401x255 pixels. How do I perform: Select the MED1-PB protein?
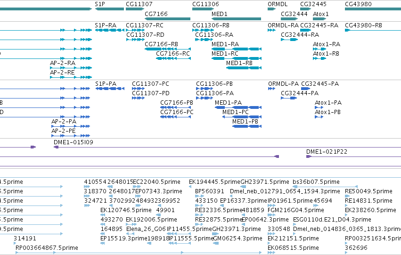pyautogui.click(x=247, y=126)
